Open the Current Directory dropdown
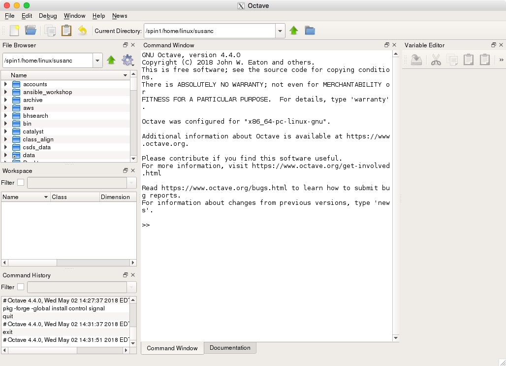This screenshot has width=506, height=366. tap(280, 31)
